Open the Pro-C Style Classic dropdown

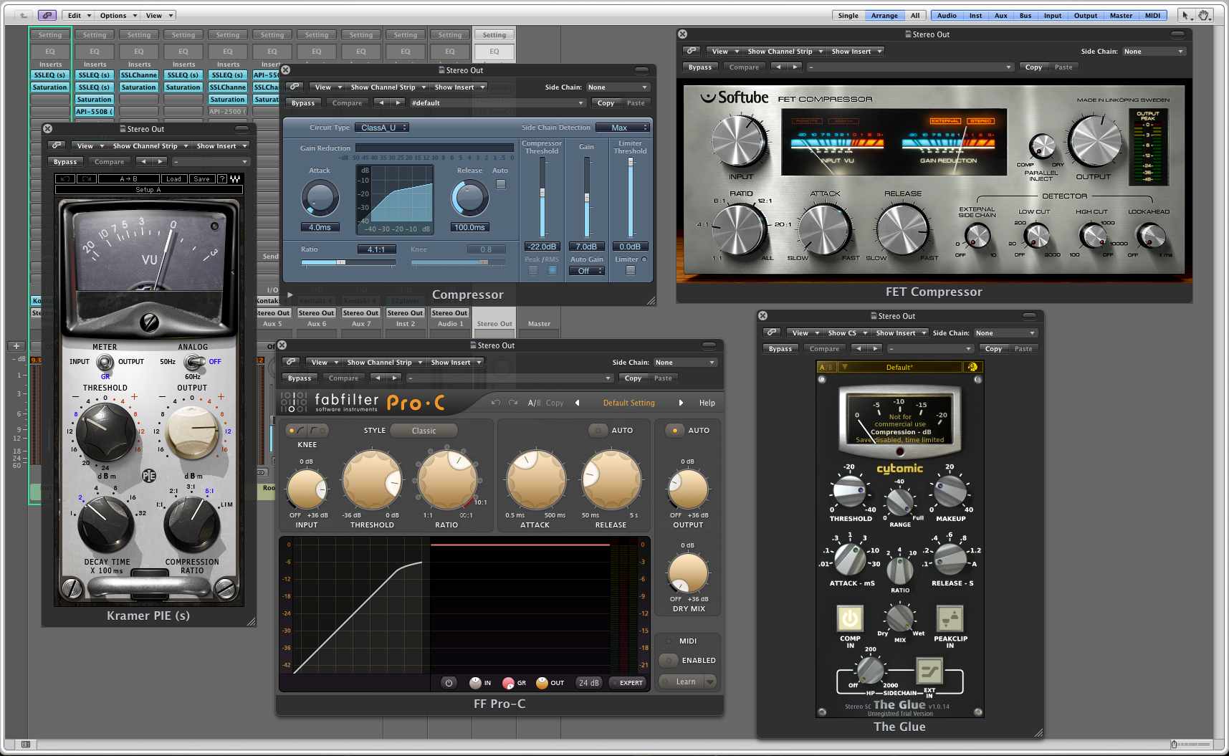[x=424, y=431]
